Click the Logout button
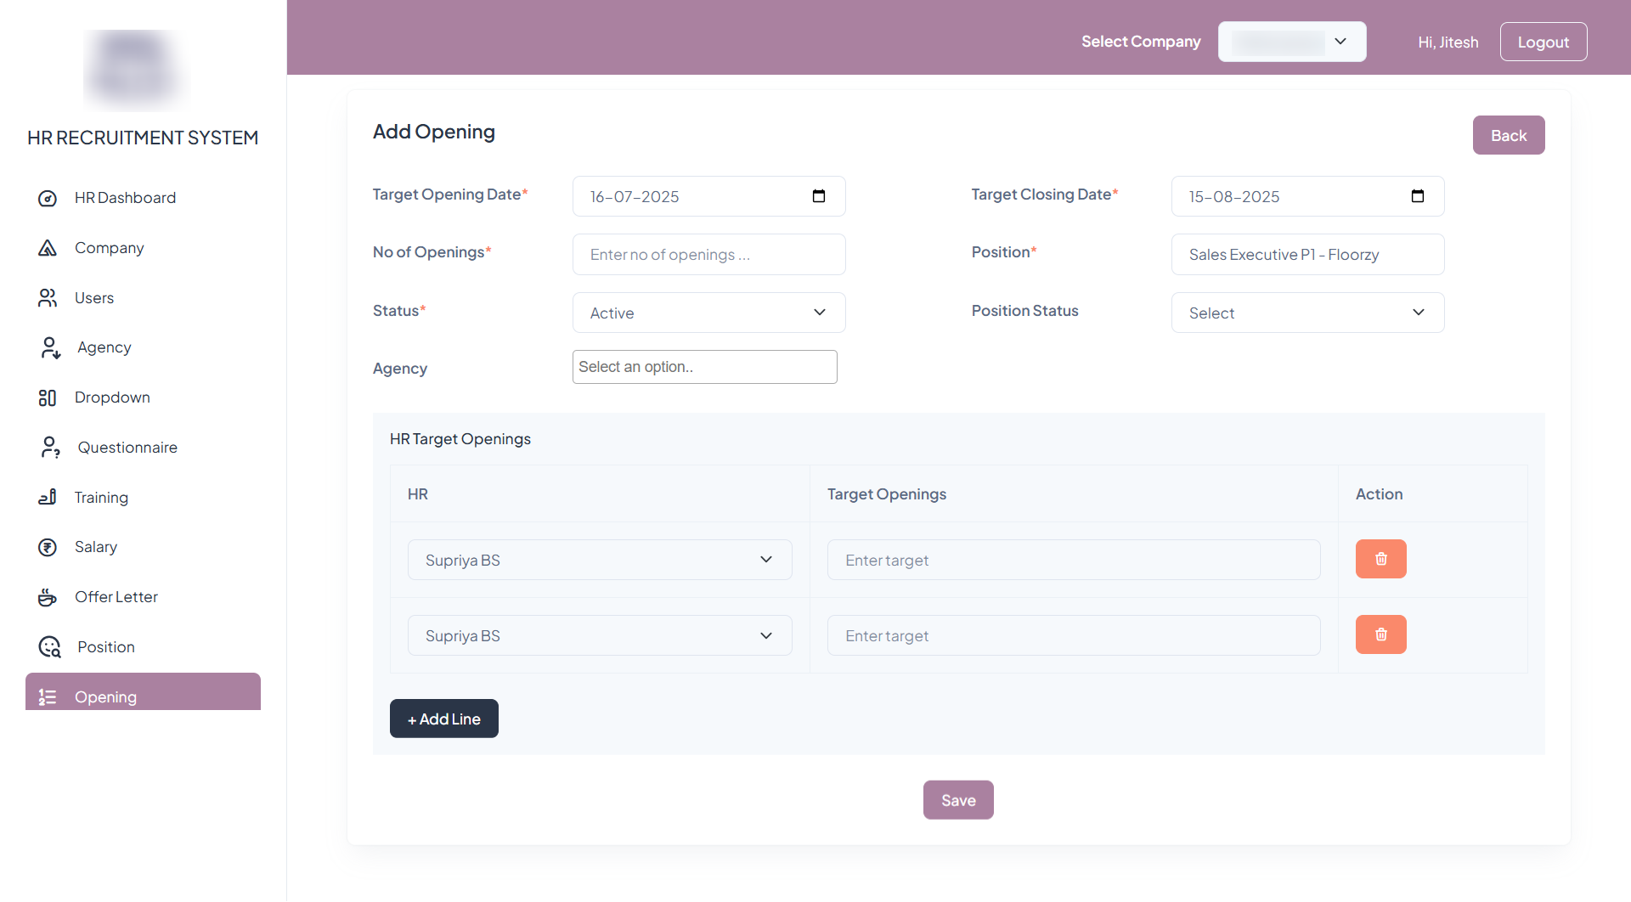1631x902 pixels. tap(1544, 42)
